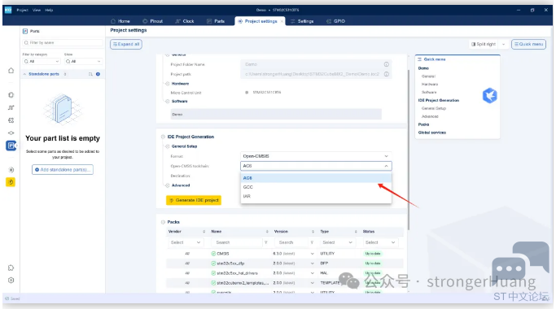This screenshot has width=556, height=309.
Task: Switch to the Parts tab
Action: (216, 21)
